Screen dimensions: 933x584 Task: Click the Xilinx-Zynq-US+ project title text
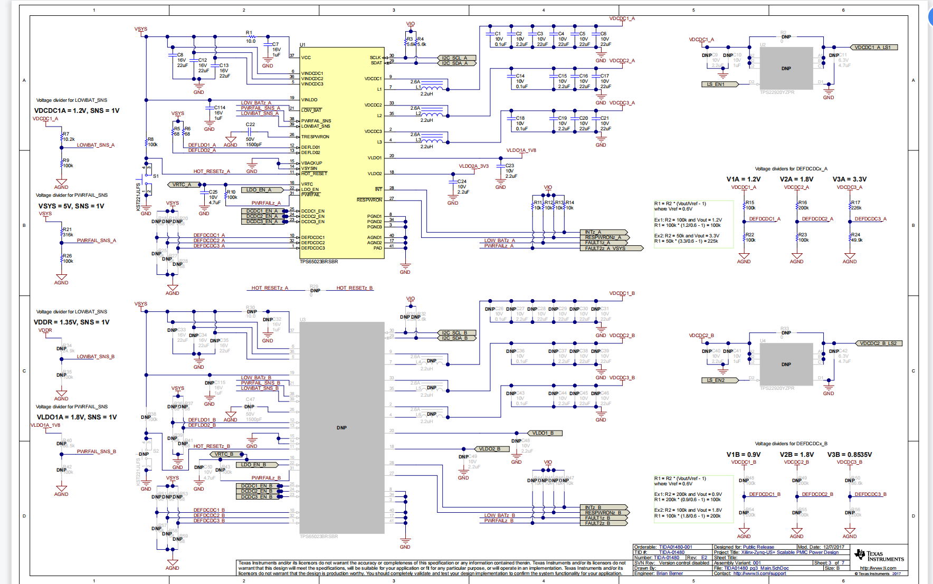789,552
